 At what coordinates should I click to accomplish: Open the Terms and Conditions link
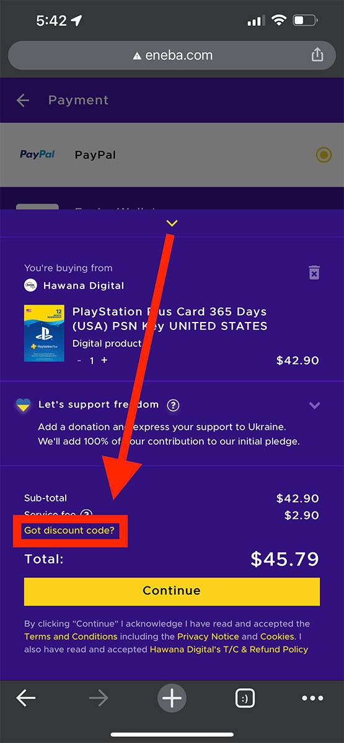click(71, 637)
